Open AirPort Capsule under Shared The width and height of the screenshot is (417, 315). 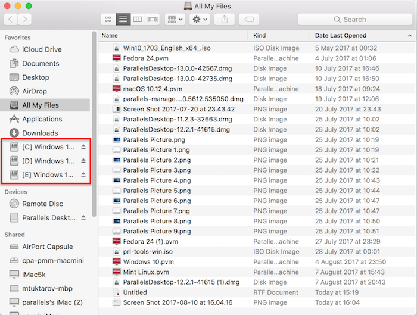click(45, 247)
